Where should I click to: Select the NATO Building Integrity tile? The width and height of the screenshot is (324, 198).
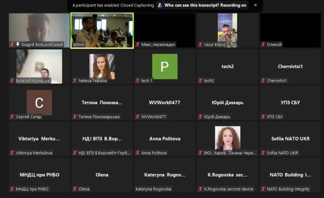pos(290,175)
